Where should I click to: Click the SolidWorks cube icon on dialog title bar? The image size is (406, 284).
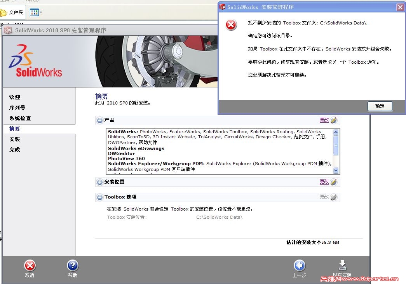(222, 7)
